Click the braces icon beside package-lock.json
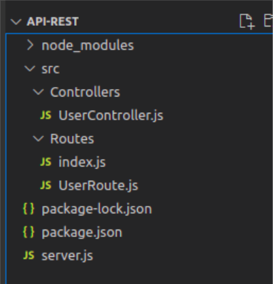Image resolution: width=273 pixels, height=284 pixels. (x=29, y=209)
